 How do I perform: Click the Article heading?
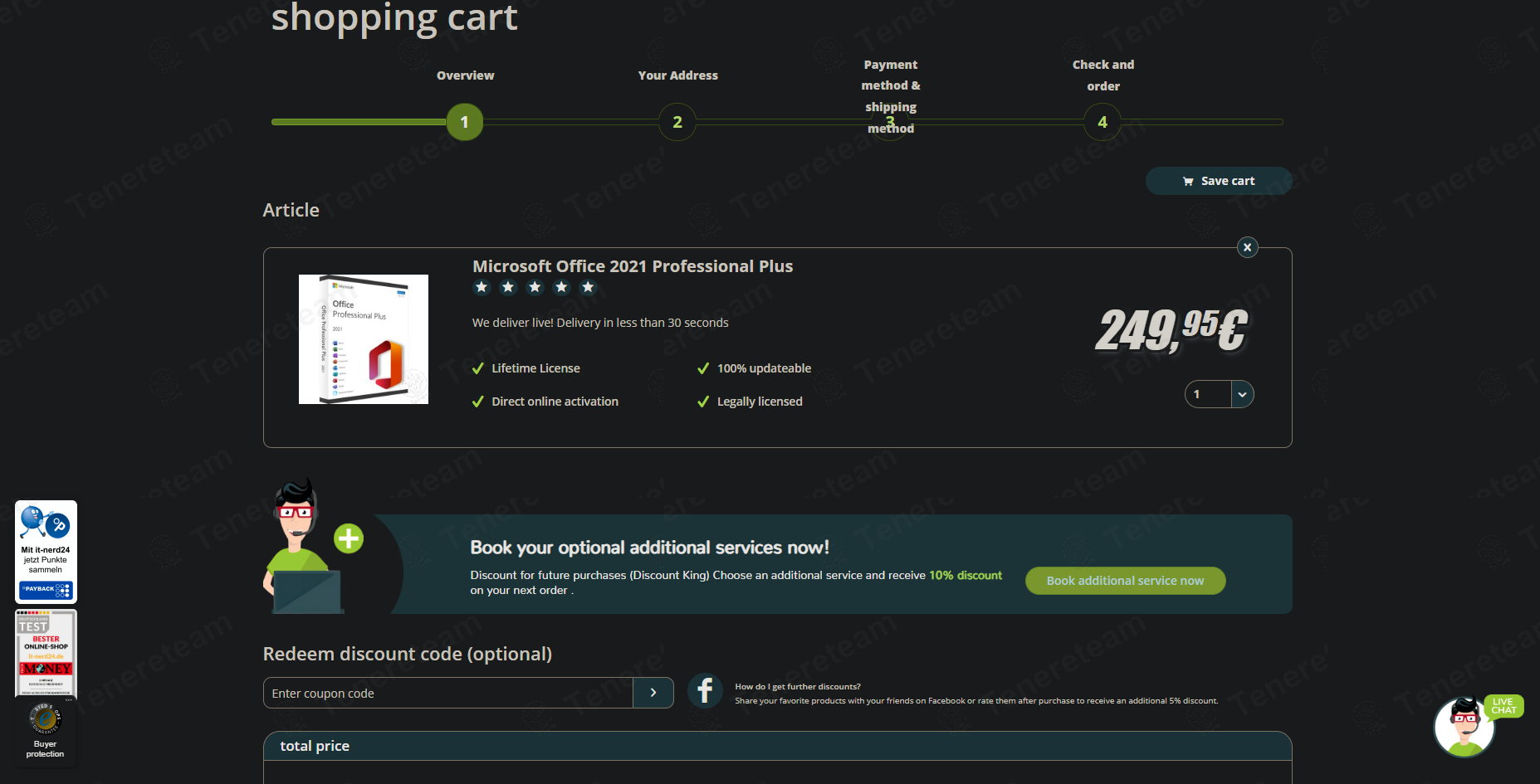click(291, 210)
